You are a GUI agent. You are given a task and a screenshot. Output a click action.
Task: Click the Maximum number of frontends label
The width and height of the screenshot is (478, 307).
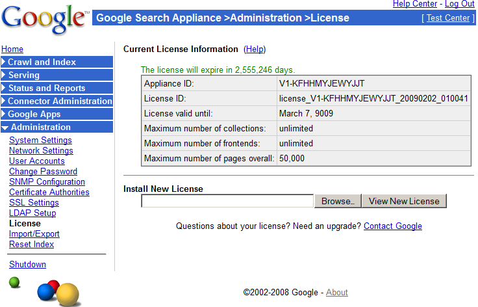(202, 144)
